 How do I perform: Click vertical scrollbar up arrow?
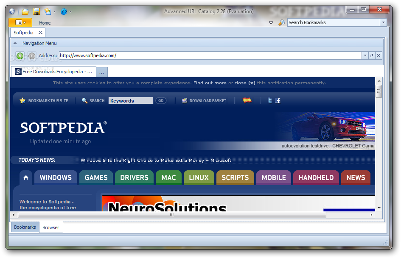pos(379,81)
